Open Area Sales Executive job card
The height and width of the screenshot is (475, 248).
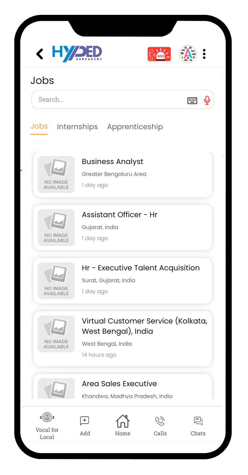(x=123, y=388)
